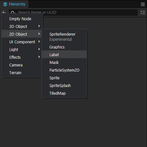Expand the arrow beside UI Component
This screenshot has width=147, height=147.
click(x=39, y=41)
